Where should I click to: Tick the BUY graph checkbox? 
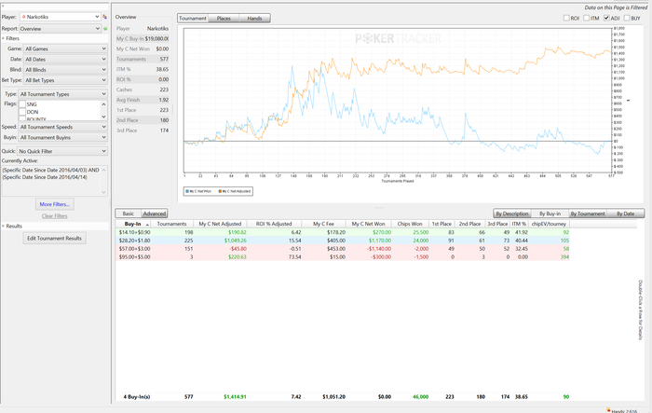click(626, 18)
